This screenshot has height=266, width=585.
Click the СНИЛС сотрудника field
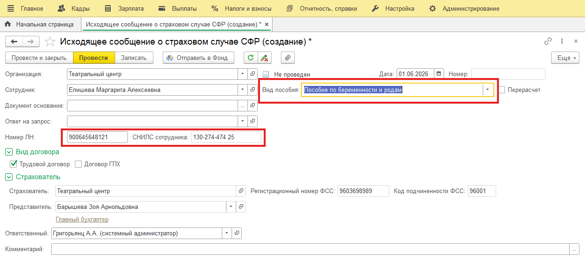point(226,137)
